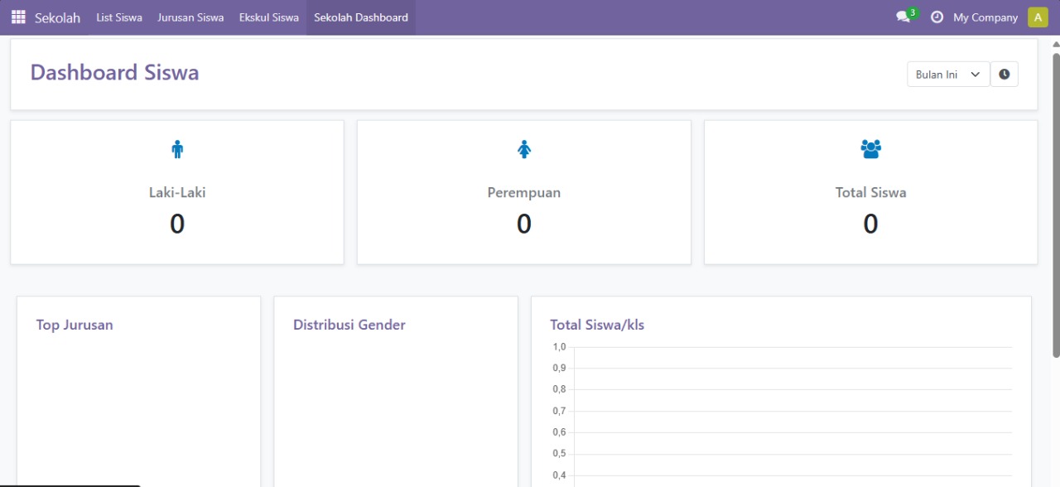Click the Sekolah app name
Viewport: 1060px width, 487px height.
coord(57,17)
